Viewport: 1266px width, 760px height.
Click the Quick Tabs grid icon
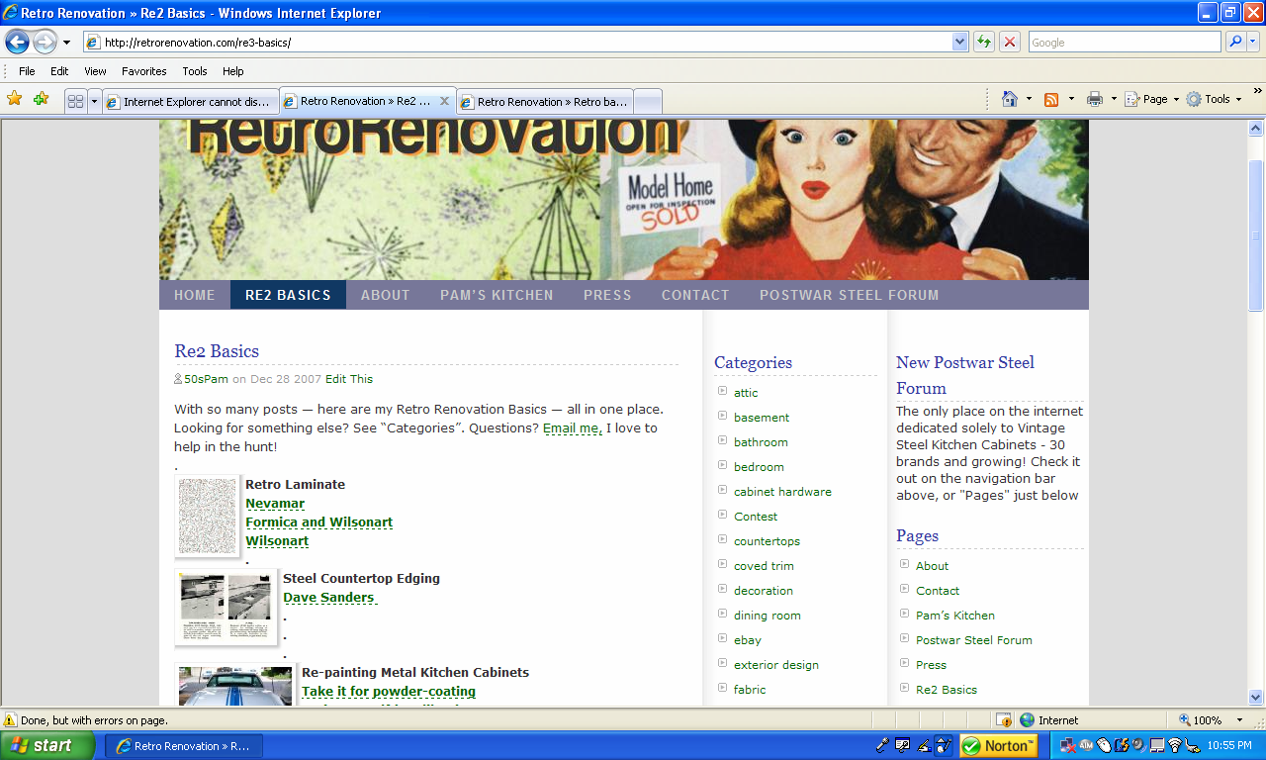pos(75,101)
